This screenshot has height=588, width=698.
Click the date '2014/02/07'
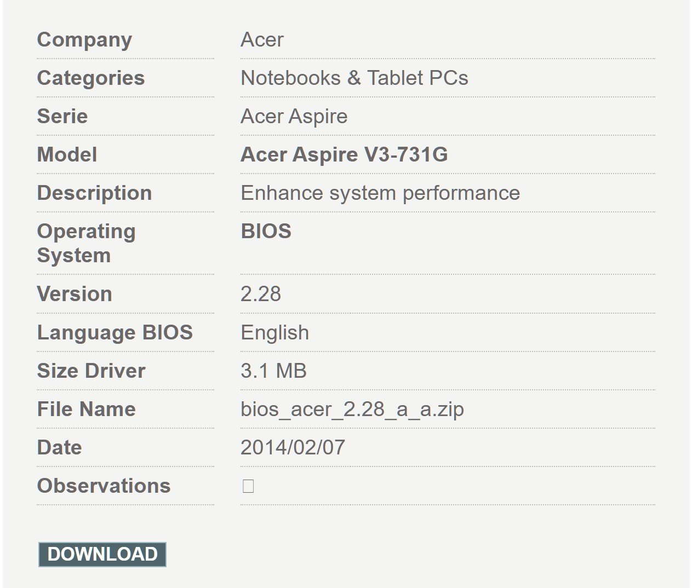click(x=293, y=448)
